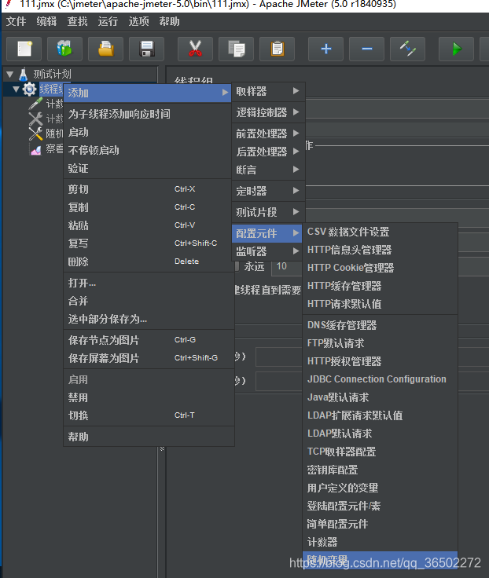Start the test with green play icon
This screenshot has width=489, height=578.
pos(457,49)
